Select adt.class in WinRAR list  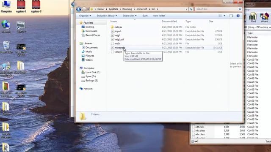tap(199, 127)
